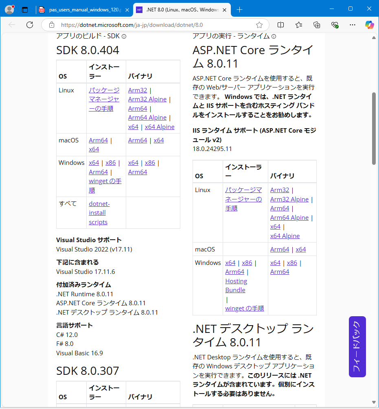379x409 pixels.
Task: View site information lock icon
Action: pyautogui.click(x=52, y=25)
